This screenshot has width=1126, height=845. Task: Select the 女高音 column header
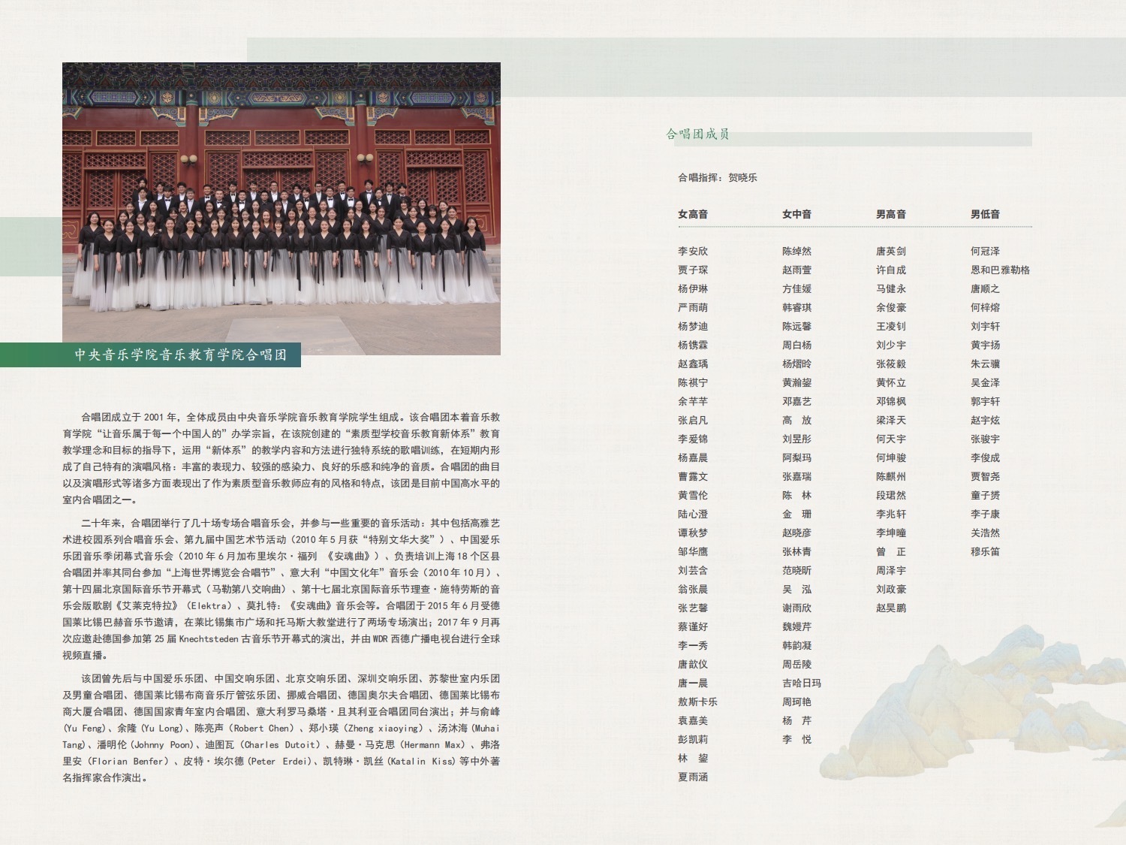692,214
